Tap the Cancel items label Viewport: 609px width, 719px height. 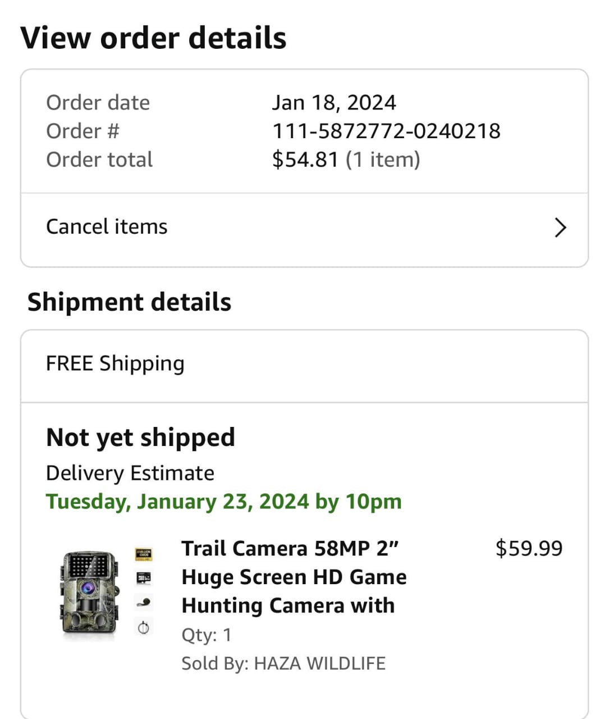click(x=107, y=227)
